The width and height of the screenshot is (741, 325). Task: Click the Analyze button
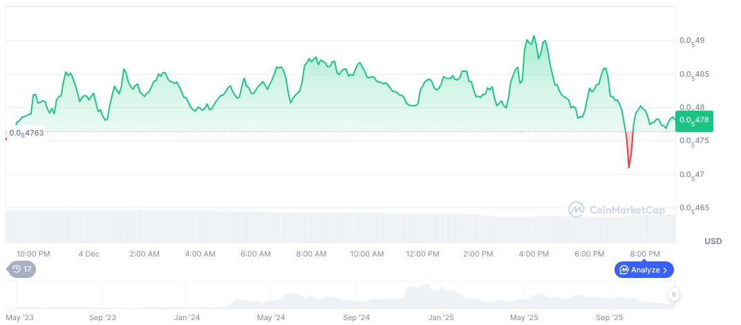coord(644,270)
